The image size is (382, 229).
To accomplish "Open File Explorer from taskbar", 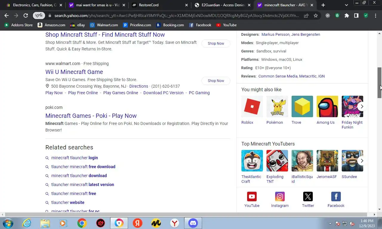I will click(x=45, y=223).
